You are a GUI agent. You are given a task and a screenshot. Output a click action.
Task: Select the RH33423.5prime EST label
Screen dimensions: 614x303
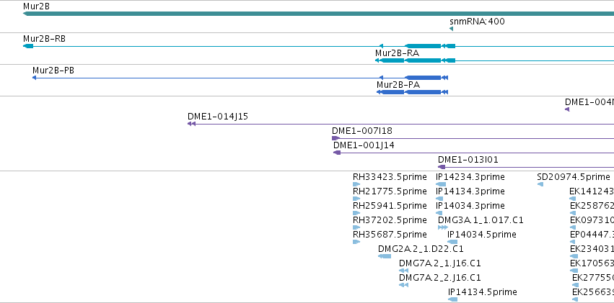(x=390, y=177)
